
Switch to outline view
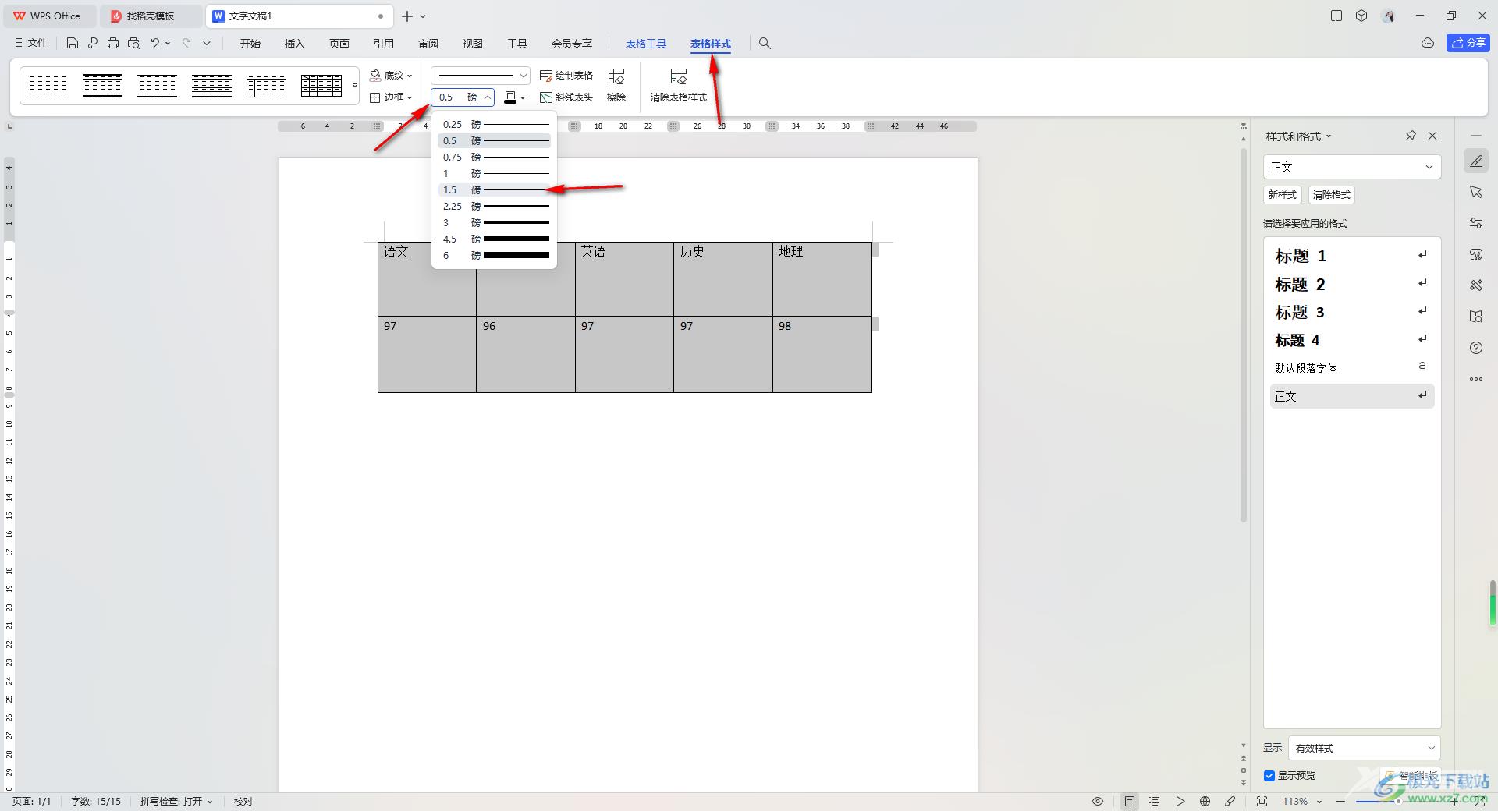coord(1155,801)
